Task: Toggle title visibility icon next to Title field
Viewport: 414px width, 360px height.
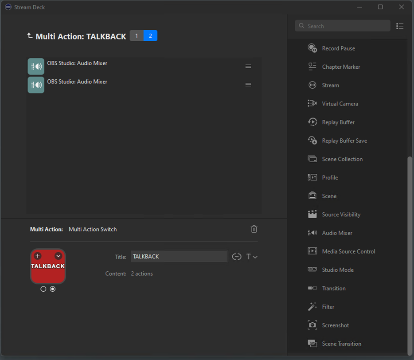Action: tap(237, 257)
